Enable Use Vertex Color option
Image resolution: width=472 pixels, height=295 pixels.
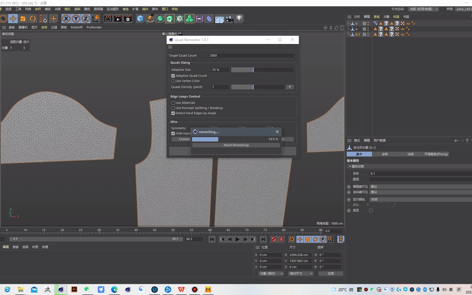pyautogui.click(x=173, y=81)
